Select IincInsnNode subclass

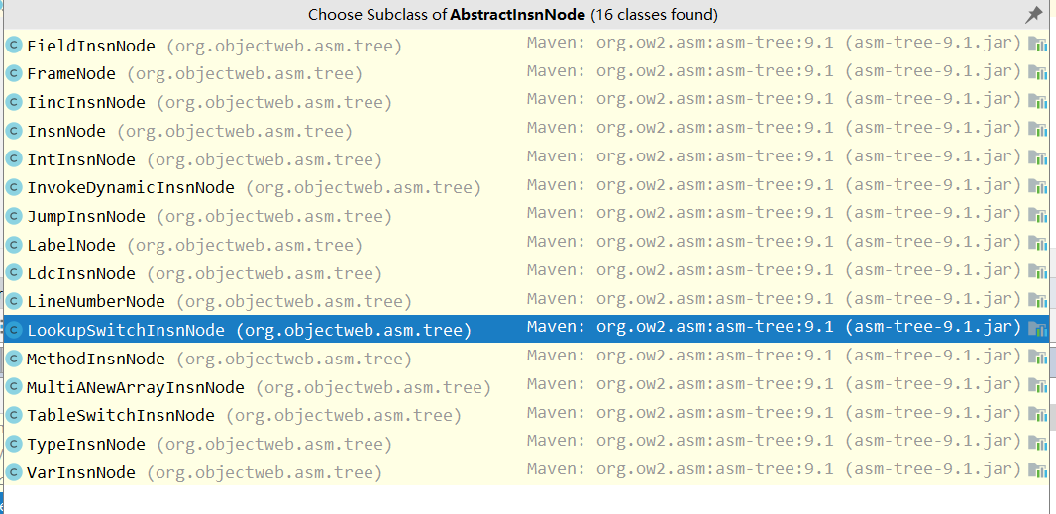pyautogui.click(x=86, y=103)
